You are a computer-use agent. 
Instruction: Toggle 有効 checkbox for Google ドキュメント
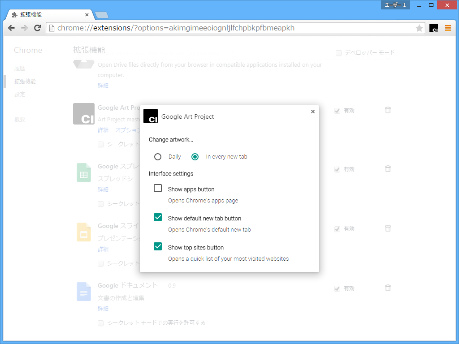tap(337, 289)
